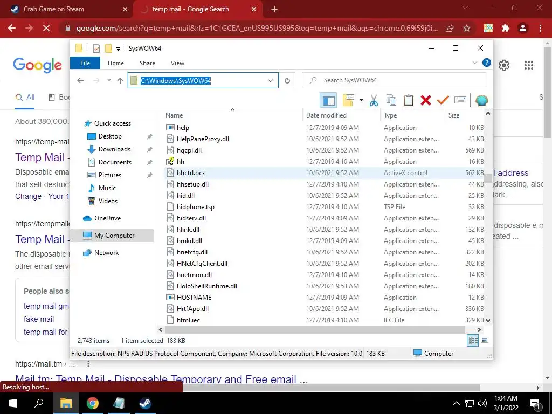
Task: Click the file list vertical scrollbar thumb
Action: 488,178
